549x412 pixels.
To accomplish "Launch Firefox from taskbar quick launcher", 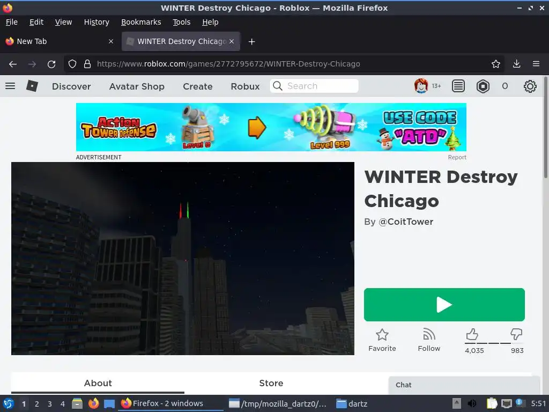I will 93,403.
